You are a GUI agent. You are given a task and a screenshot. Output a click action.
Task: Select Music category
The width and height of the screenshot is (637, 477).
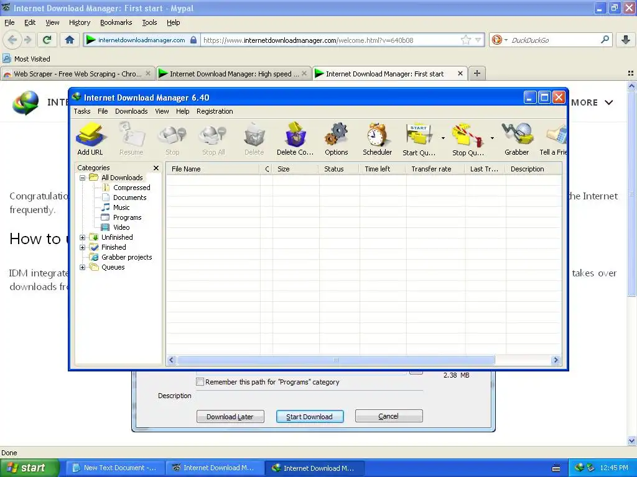121,207
